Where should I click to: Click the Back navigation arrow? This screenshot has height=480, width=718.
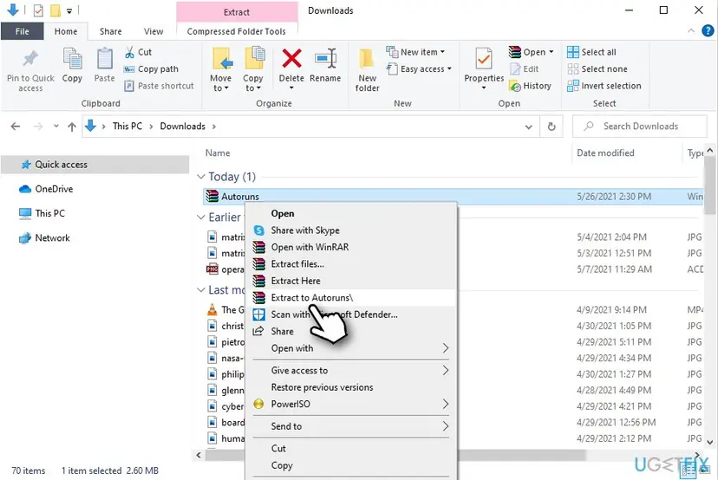[x=16, y=126]
